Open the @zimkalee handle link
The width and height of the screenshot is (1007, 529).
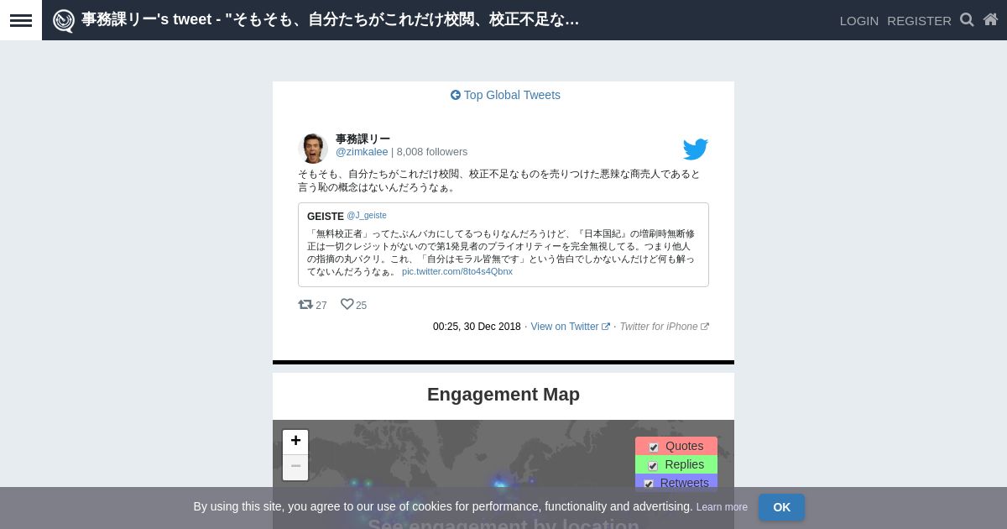tap(362, 152)
